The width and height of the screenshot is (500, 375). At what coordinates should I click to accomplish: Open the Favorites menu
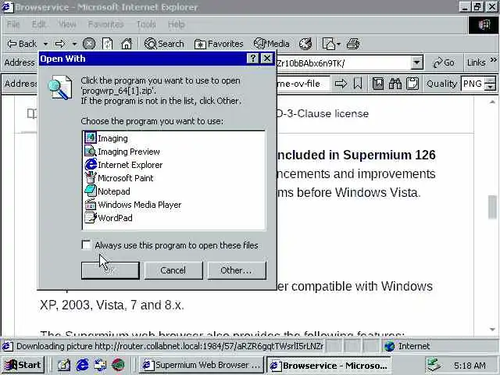click(x=105, y=24)
